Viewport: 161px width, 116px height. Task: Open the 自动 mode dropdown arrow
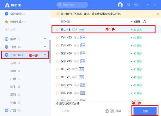click(129, 111)
